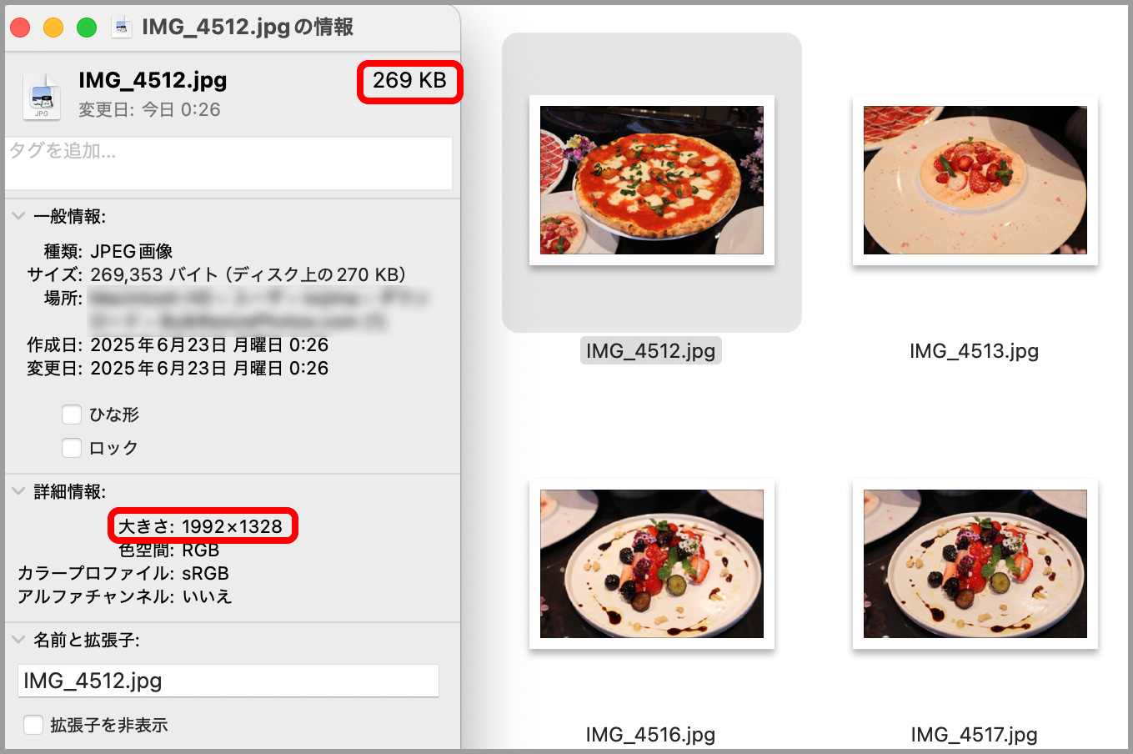Image resolution: width=1133 pixels, height=754 pixels.
Task: Close the info window with red button
Action: pyautogui.click(x=20, y=28)
